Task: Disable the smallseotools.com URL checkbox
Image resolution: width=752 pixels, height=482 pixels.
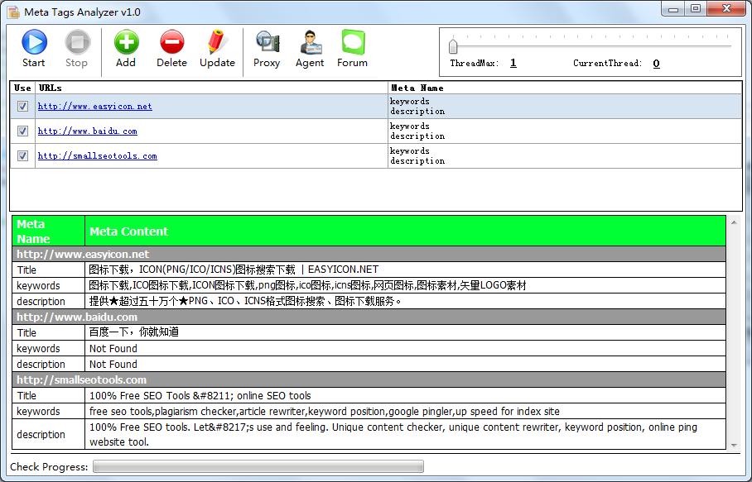Action: 22,155
